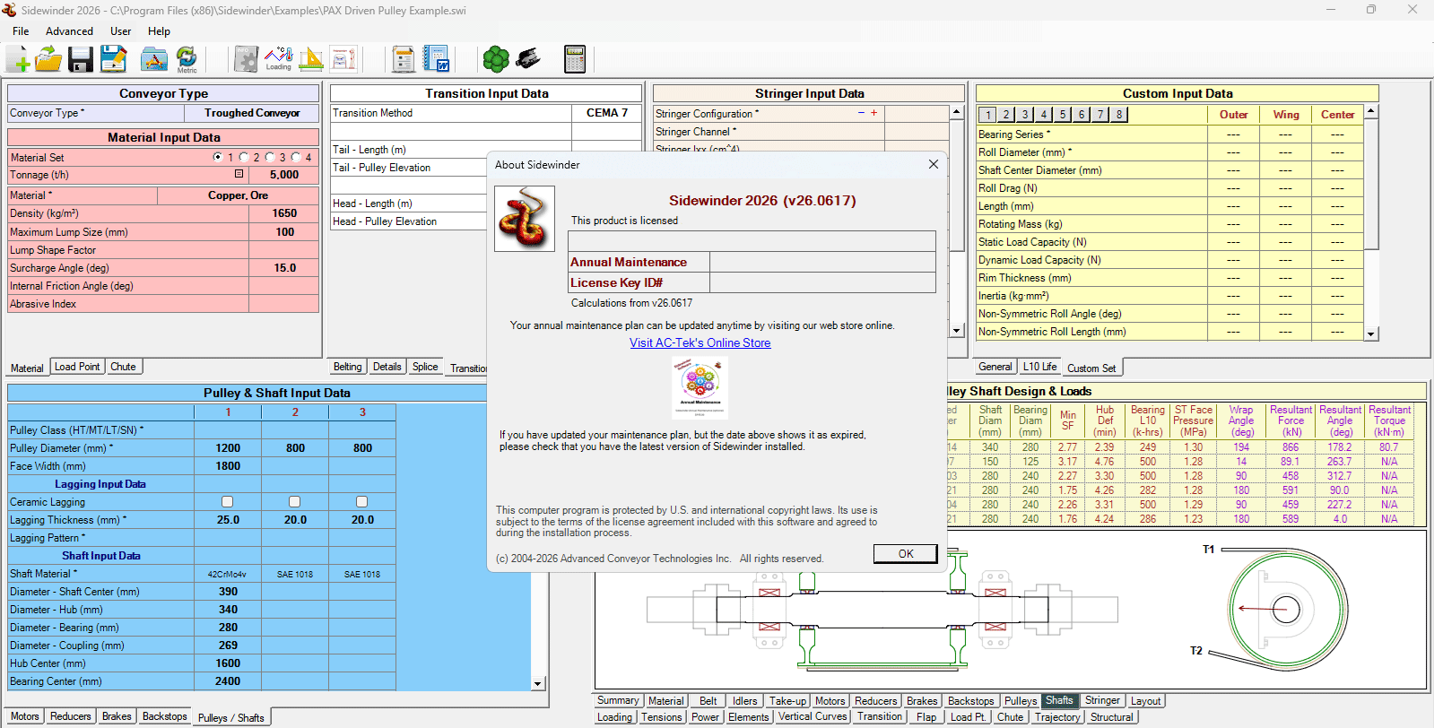Screen dimensions: 1434x728
Task: Open the project info gear icon
Action: click(246, 60)
